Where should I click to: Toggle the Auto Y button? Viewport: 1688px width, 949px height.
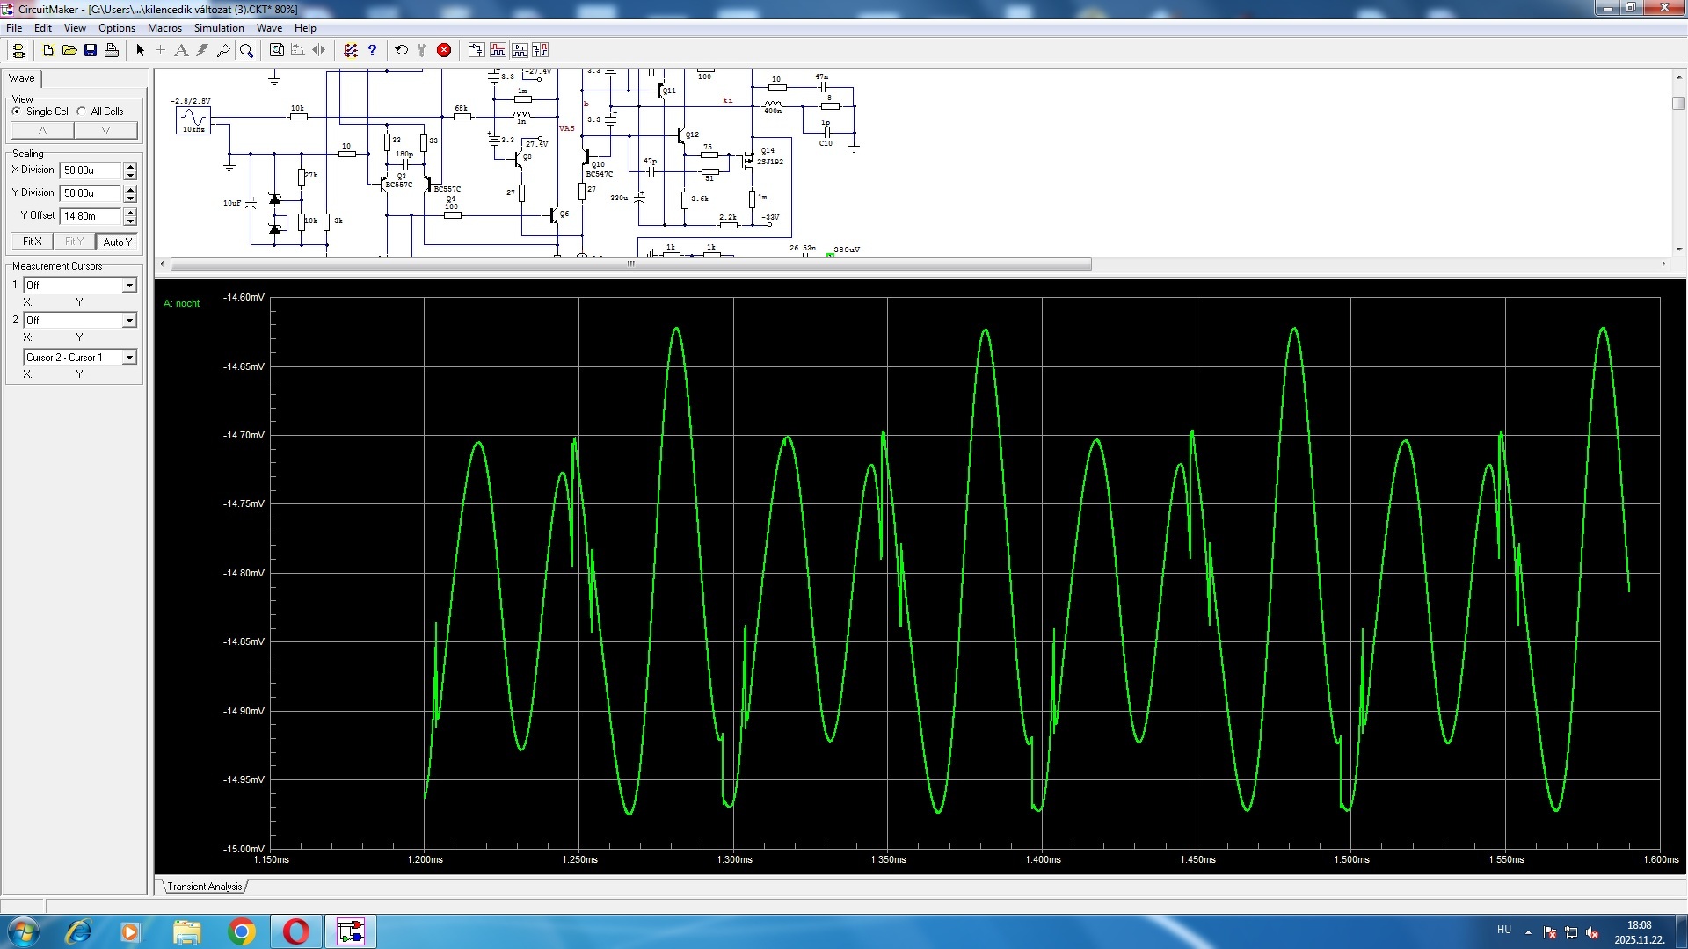point(117,242)
